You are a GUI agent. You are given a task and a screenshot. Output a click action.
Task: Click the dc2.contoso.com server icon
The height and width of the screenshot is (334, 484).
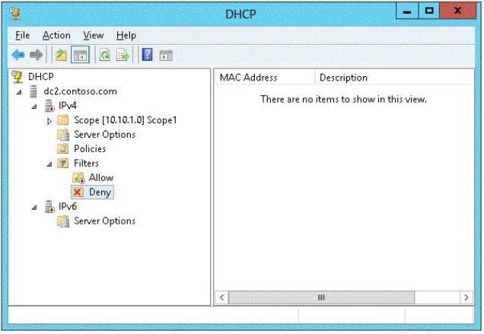[33, 91]
